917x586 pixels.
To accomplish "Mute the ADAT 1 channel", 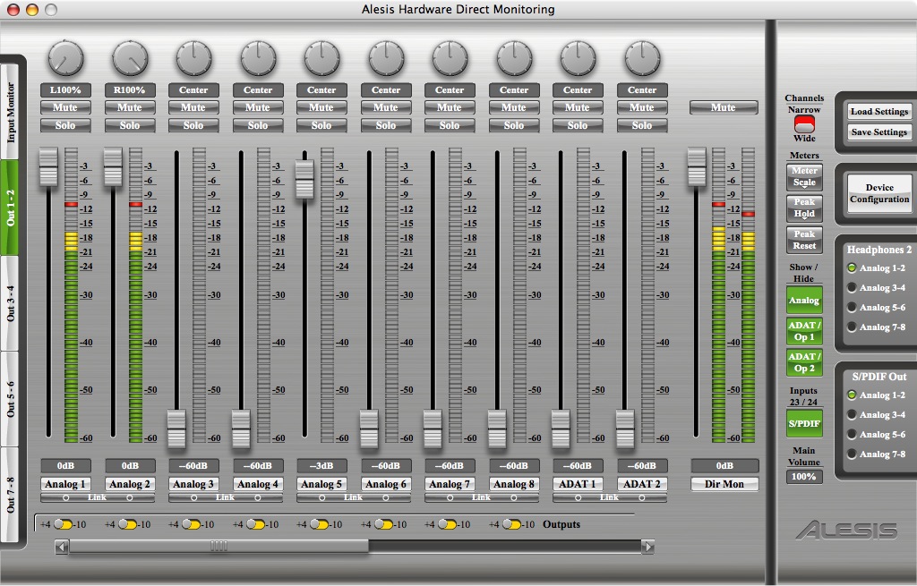I will point(578,107).
